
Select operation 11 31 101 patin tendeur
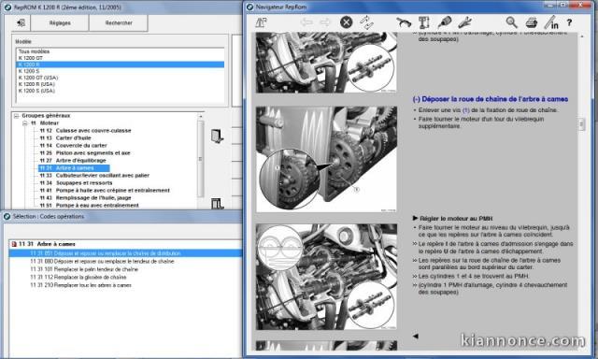click(x=84, y=269)
